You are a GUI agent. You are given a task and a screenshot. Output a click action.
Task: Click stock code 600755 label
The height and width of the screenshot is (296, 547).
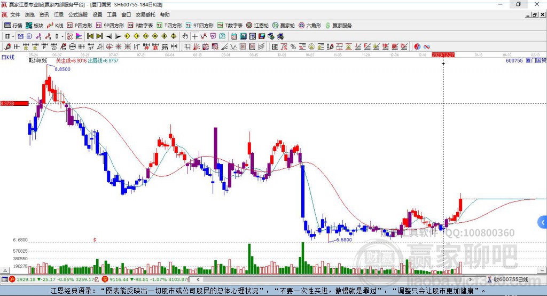pos(514,60)
